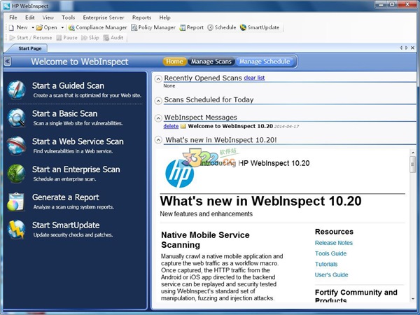This screenshot has height=315, width=420.
Task: Open the User's Guide link
Action: 332,275
